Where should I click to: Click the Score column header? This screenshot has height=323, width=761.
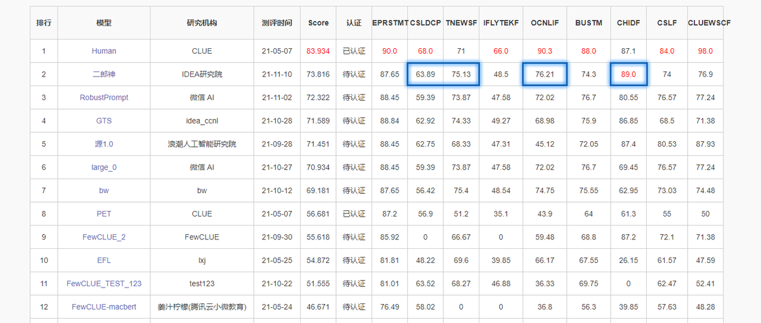point(318,23)
